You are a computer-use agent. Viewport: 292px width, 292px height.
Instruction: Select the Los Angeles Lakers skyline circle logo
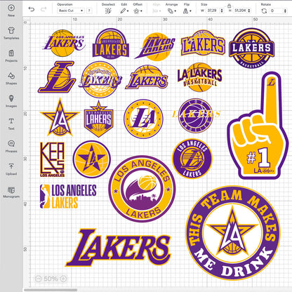(142, 189)
